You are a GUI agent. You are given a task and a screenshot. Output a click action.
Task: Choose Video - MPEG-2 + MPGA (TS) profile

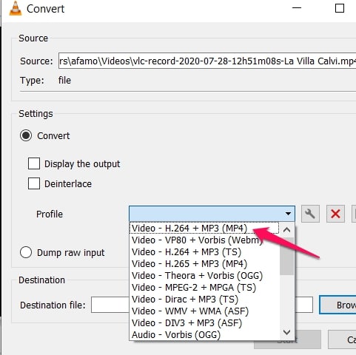coord(204,287)
